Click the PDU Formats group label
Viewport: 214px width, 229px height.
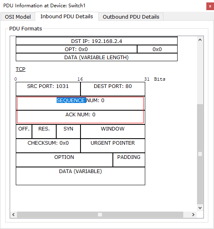coord(25,28)
